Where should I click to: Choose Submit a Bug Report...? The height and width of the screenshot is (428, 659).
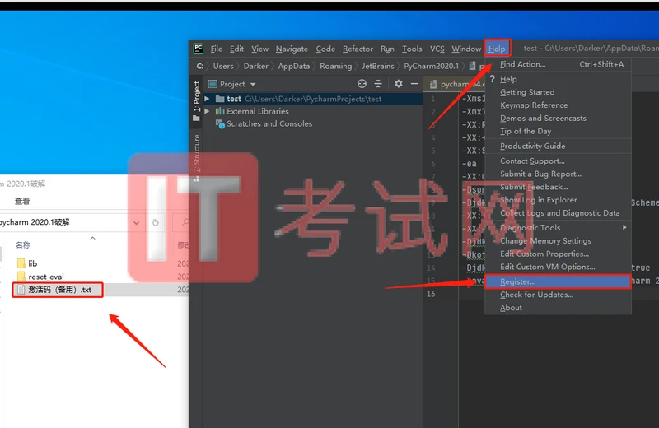tap(559, 174)
